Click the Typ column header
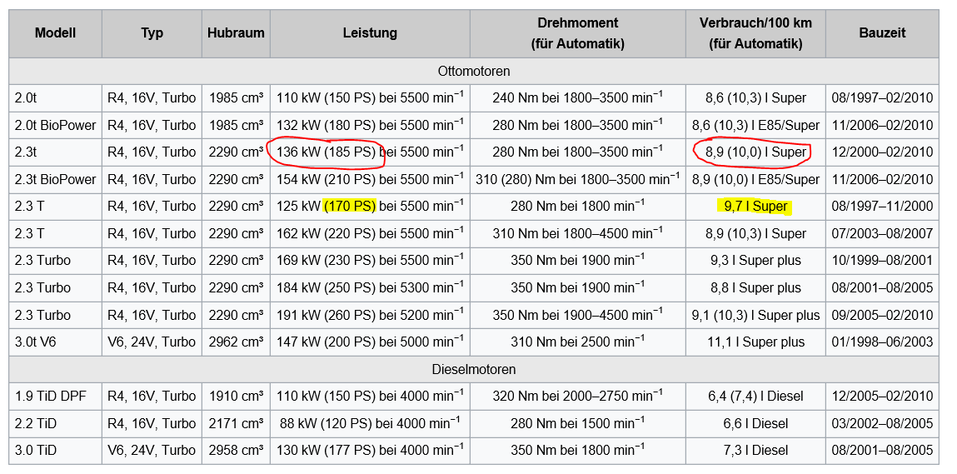Viewport: 957px width, 474px height. pos(152,33)
